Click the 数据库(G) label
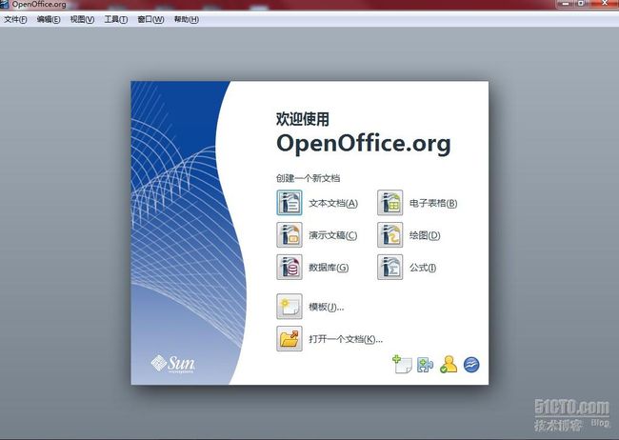 point(329,268)
